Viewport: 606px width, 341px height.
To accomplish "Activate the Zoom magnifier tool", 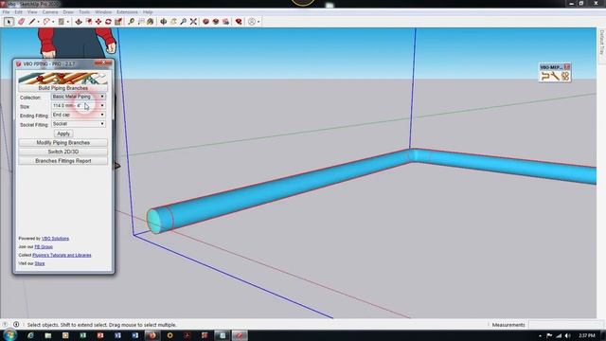I will (183, 22).
